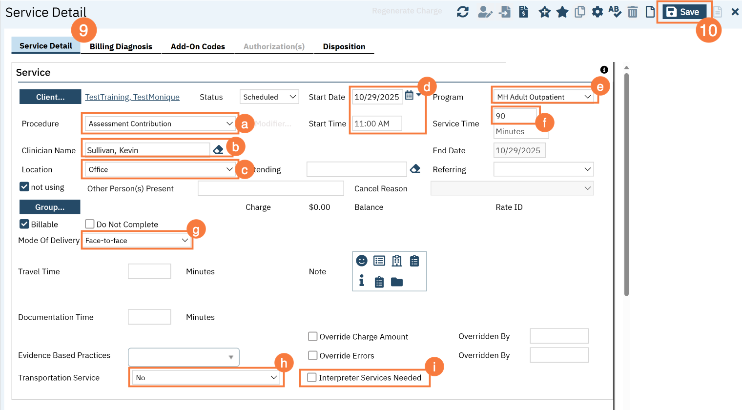The width and height of the screenshot is (742, 410).
Task: Switch to the Billing Diagnosis tab
Action: tap(121, 46)
